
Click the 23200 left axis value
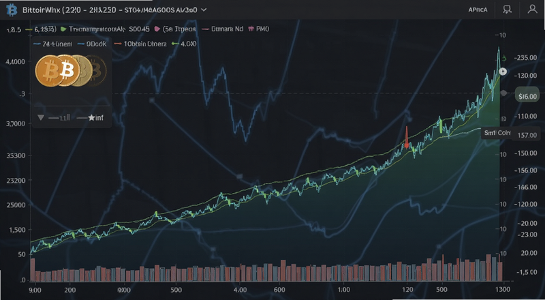[16, 180]
